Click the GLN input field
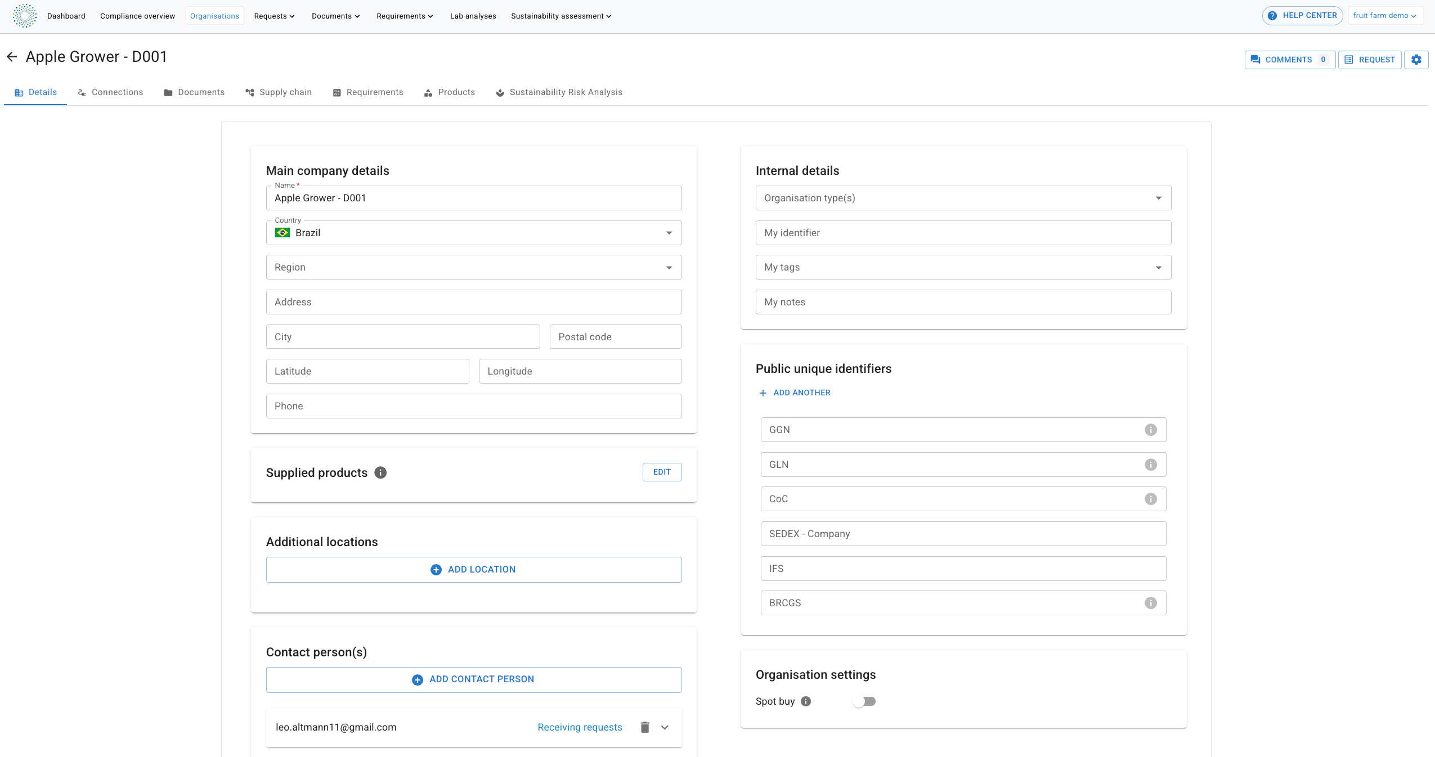 tap(963, 465)
